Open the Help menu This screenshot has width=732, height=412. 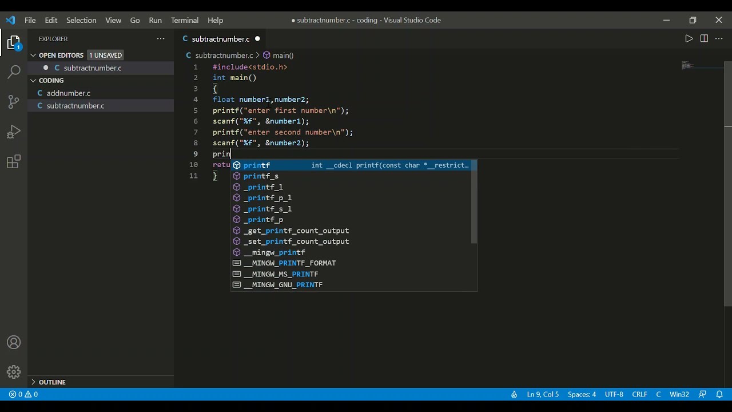(216, 20)
